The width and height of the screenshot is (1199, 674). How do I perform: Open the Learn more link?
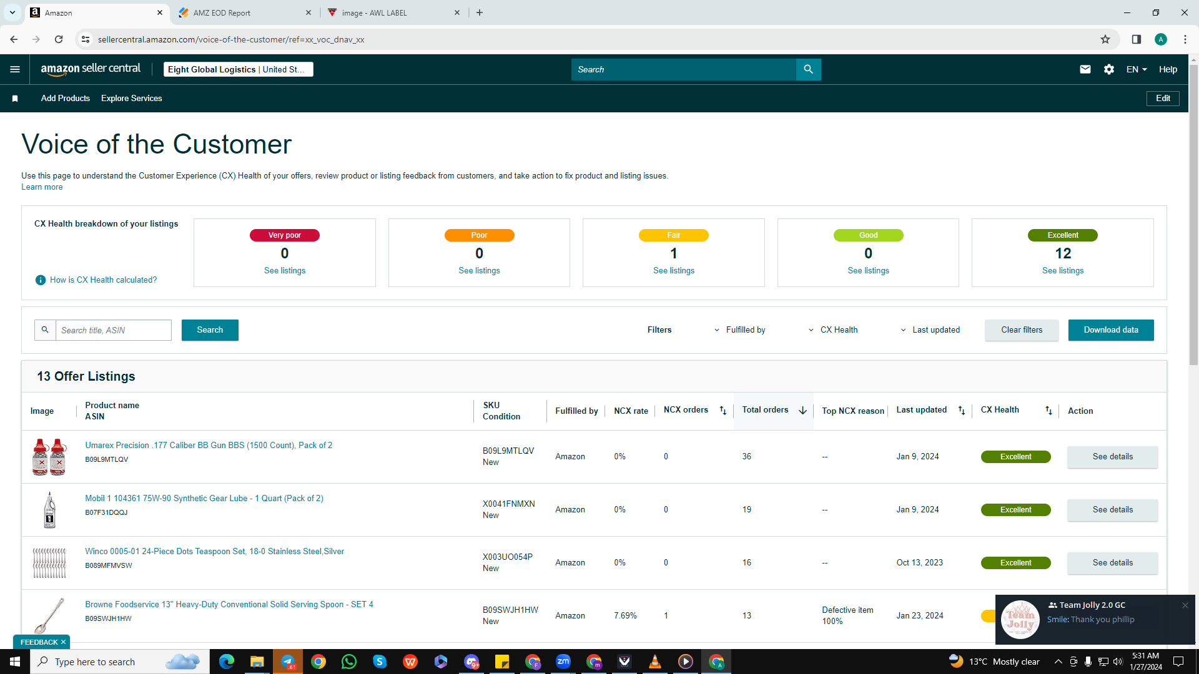click(42, 187)
